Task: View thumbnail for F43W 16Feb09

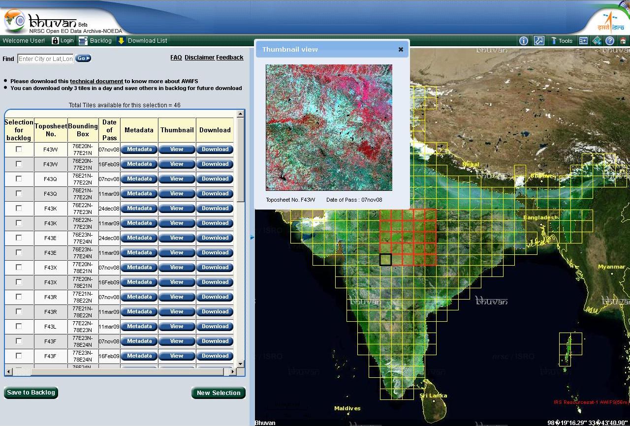Action: point(177,164)
